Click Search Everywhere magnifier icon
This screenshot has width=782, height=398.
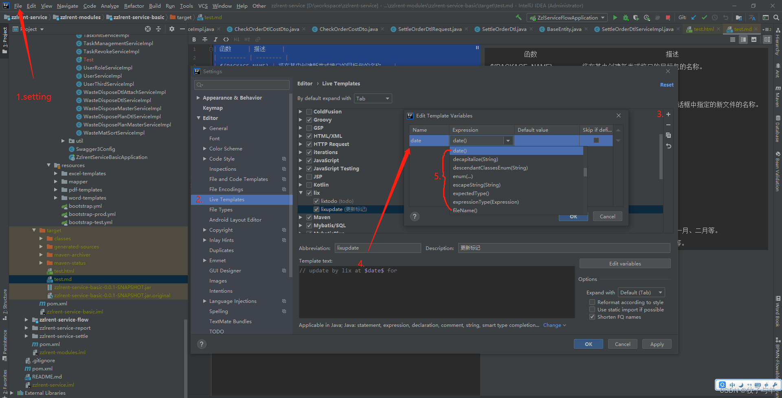pos(776,17)
